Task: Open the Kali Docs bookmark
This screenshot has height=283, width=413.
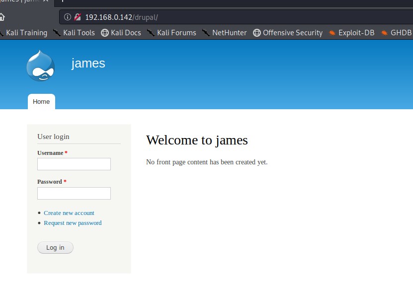Action: (x=121, y=33)
